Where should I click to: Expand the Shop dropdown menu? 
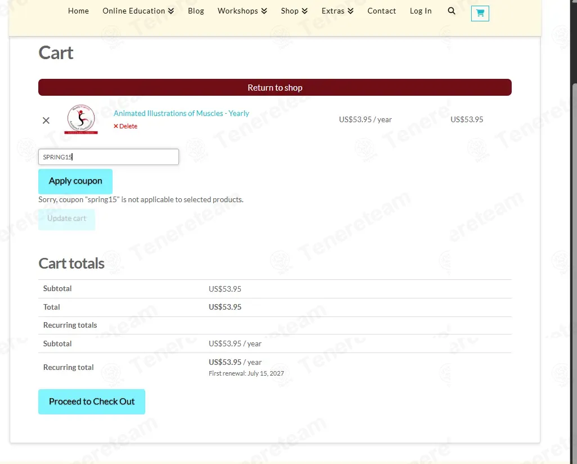click(294, 11)
